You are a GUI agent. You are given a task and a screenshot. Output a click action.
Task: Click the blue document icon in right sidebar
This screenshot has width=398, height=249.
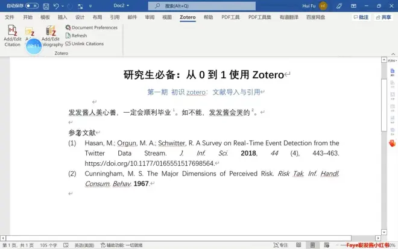click(393, 72)
